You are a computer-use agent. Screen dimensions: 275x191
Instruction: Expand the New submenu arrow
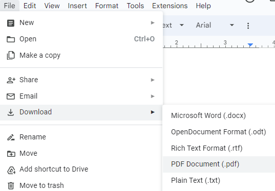[153, 23]
